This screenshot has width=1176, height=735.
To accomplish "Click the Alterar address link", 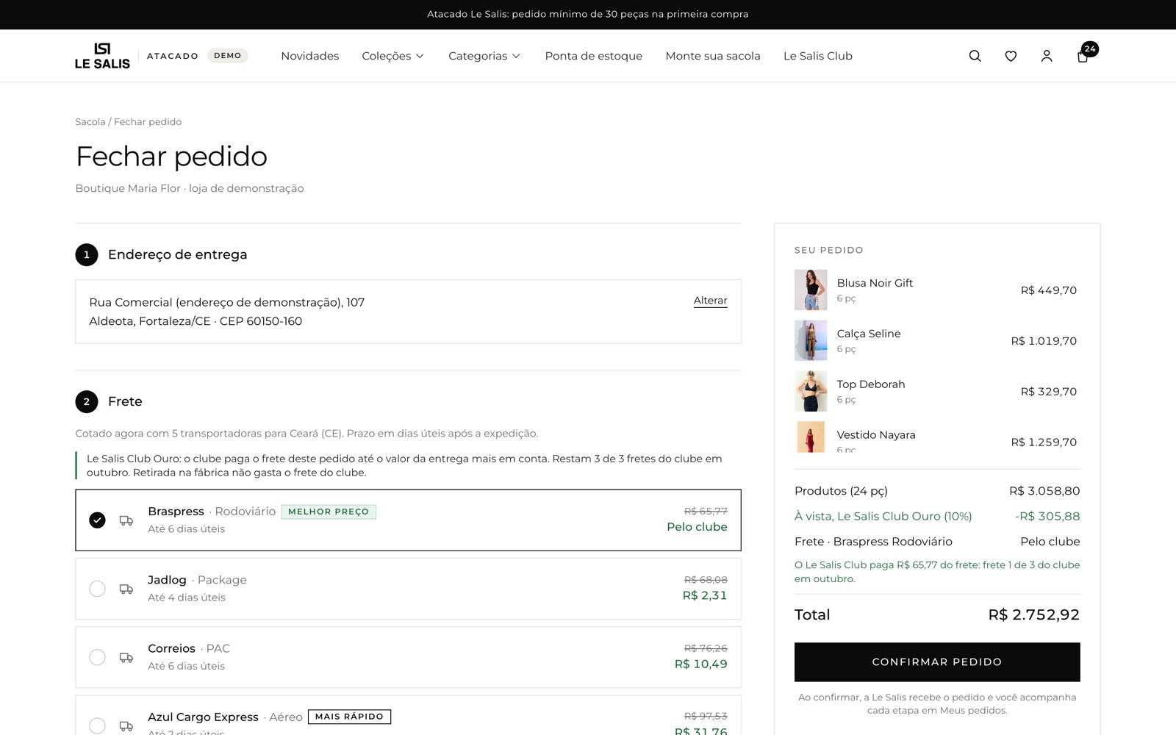I will point(710,301).
